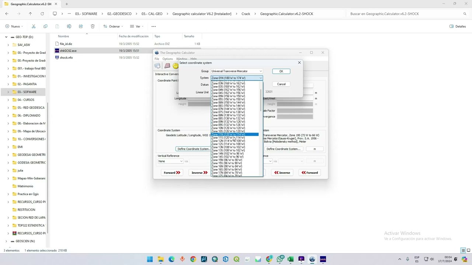The height and width of the screenshot is (265, 472).
Task: Open Google Chrome from taskbar
Action: click(193, 259)
